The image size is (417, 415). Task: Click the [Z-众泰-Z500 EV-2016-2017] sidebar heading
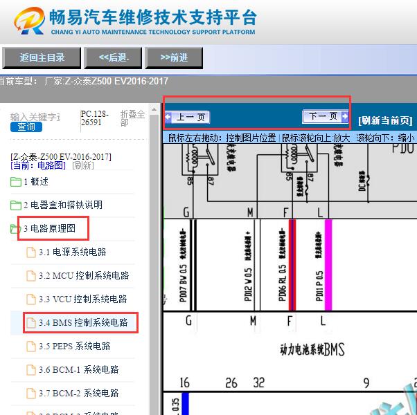pos(61,156)
